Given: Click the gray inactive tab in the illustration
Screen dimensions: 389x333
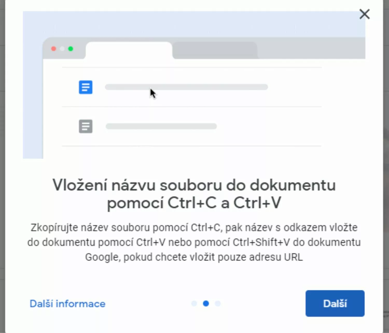Looking at the screenshot, I should pos(215,50).
